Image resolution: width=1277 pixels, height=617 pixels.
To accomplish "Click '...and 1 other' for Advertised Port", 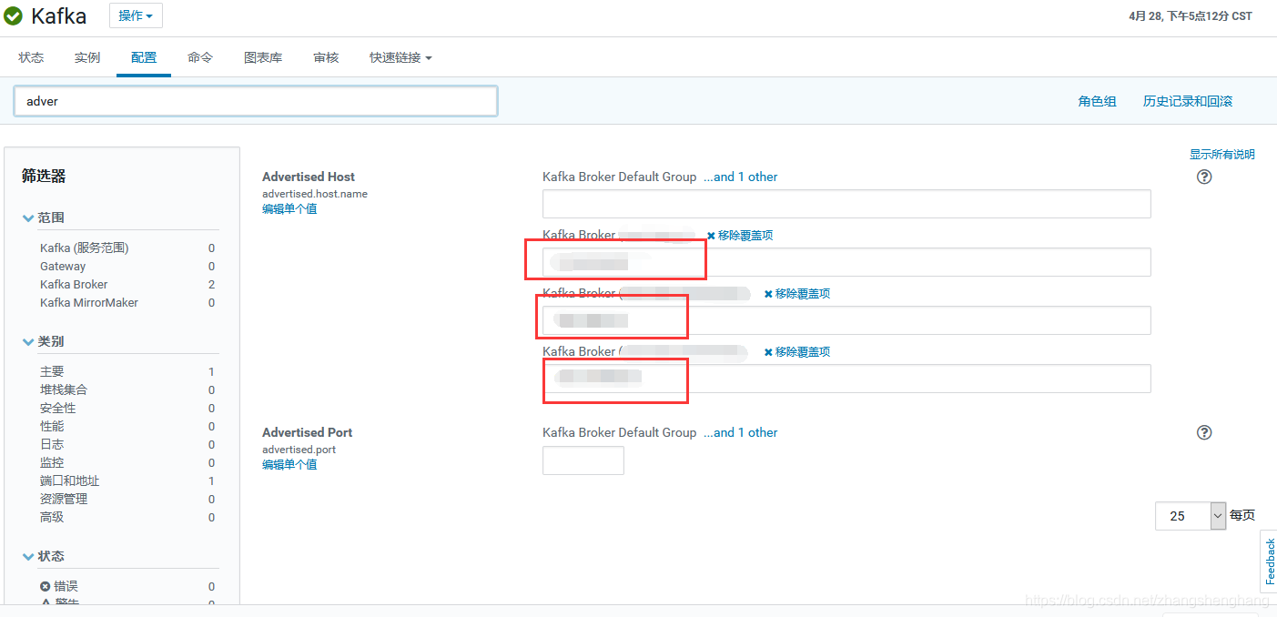I will [x=741, y=432].
